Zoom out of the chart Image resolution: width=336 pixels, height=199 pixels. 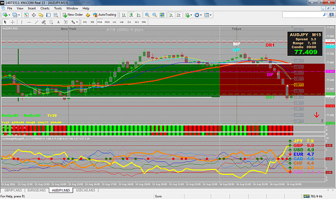pyautogui.click(x=154, y=14)
